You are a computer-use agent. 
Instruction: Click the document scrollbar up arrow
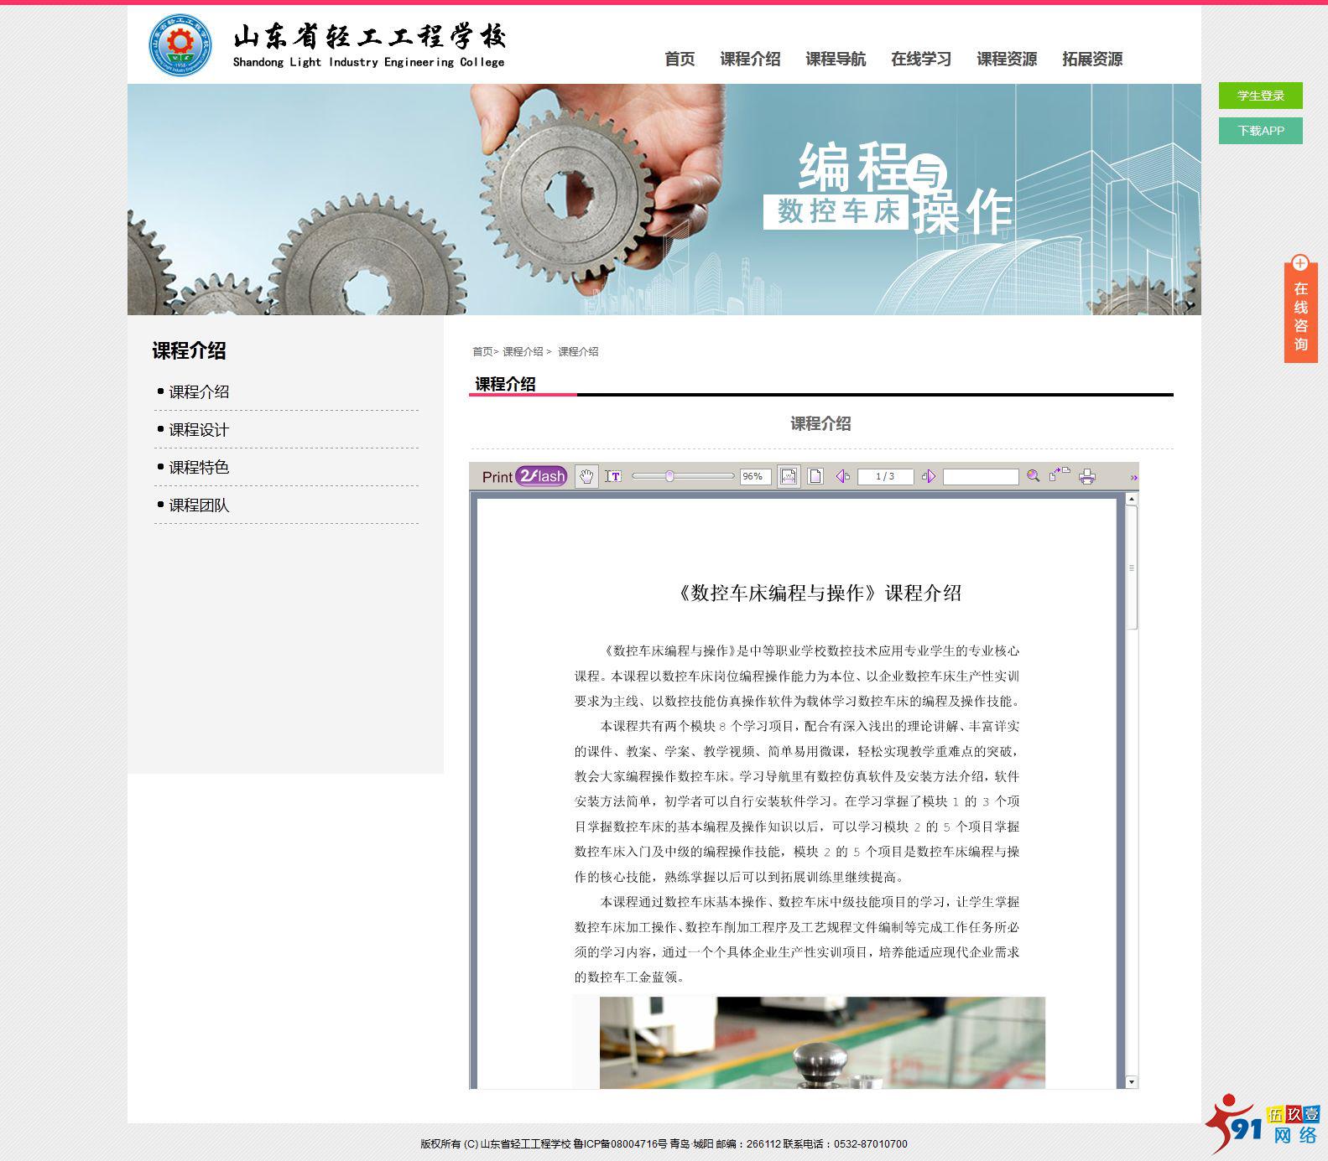click(1131, 499)
